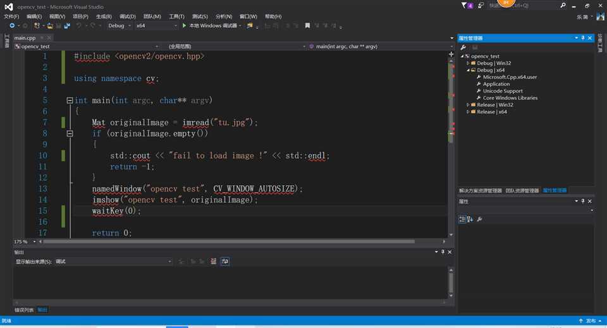Collapse the if statement block at line 8
The height and width of the screenshot is (328, 607).
click(x=70, y=134)
